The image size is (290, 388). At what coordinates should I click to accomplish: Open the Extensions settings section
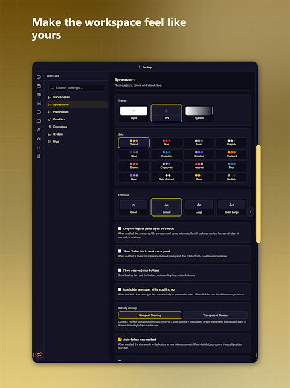tap(77, 127)
